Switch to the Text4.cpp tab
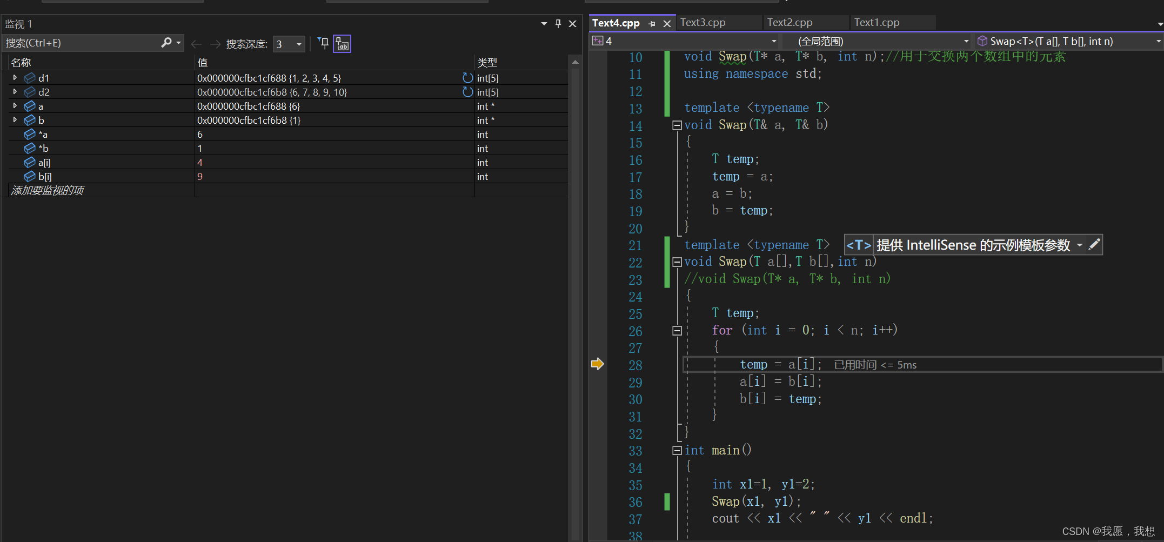Image resolution: width=1164 pixels, height=542 pixels. point(616,23)
